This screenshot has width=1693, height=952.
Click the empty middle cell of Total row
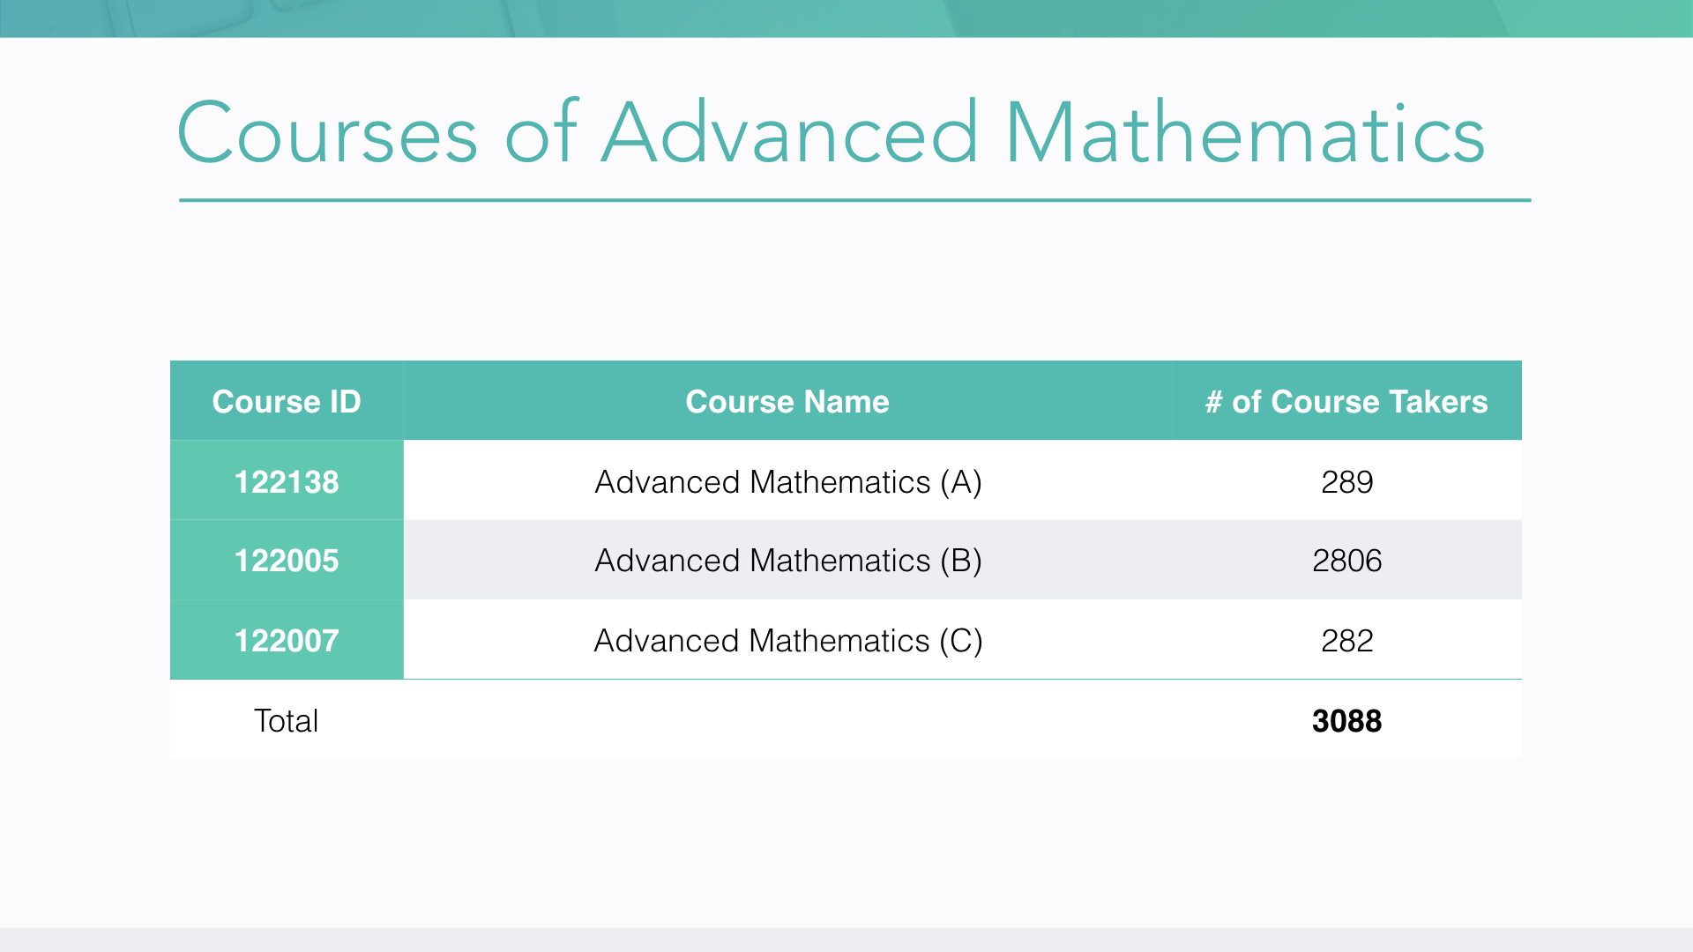click(x=787, y=721)
